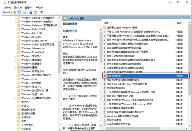
Task: Click description pane scroll up arrow
Action: [101, 30]
